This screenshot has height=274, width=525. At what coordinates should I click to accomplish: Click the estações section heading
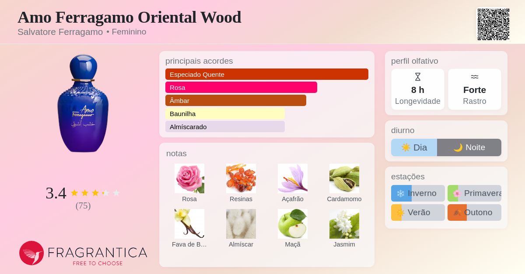pos(408,177)
